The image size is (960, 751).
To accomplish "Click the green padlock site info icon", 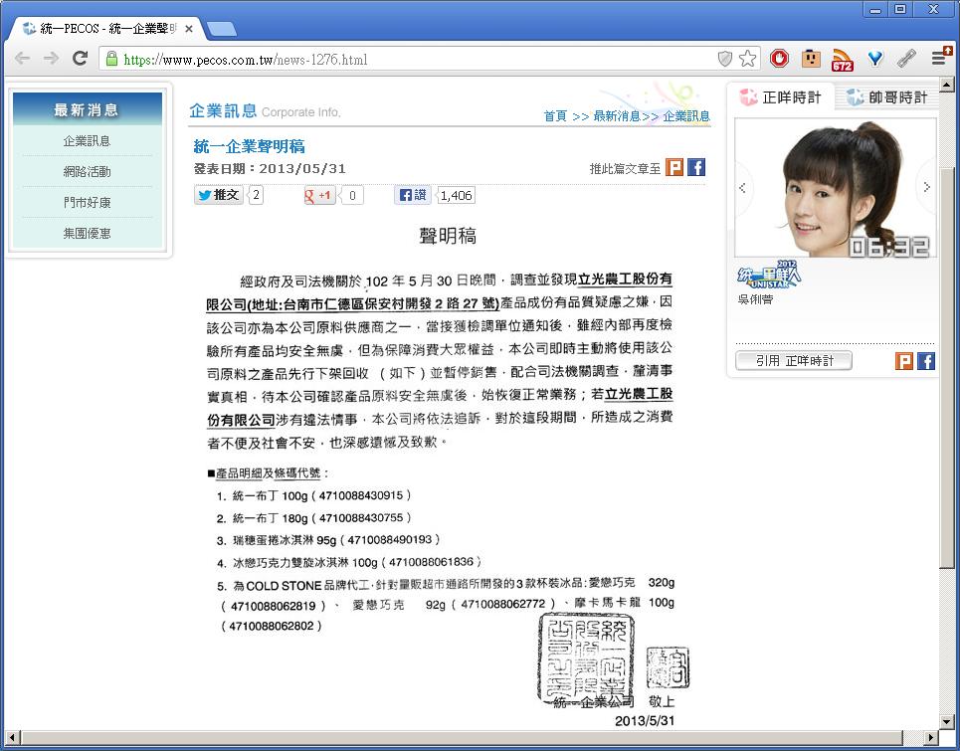I will (x=111, y=59).
